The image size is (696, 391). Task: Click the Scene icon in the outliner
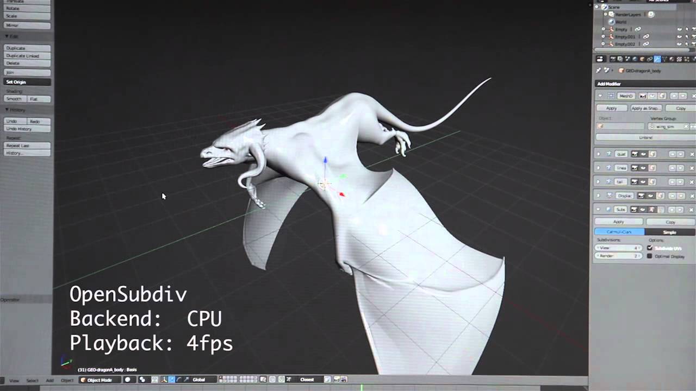click(604, 7)
